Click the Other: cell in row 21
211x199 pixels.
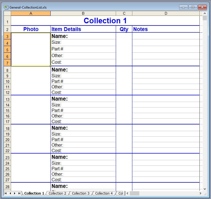coord(83,145)
